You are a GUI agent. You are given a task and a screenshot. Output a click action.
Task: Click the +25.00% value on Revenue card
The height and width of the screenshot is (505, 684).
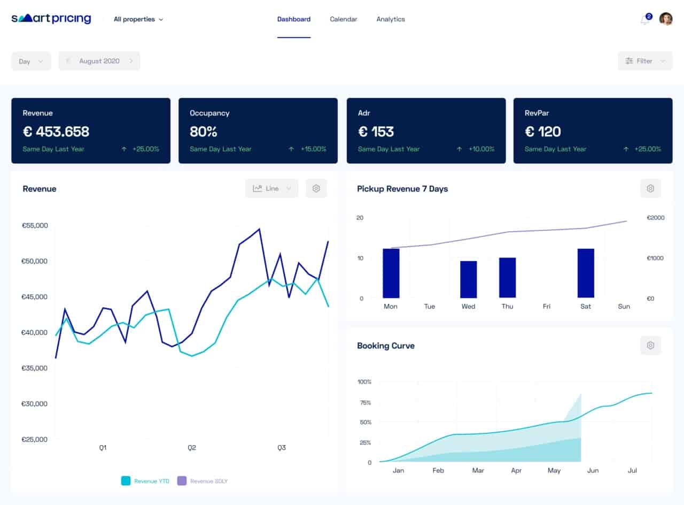[x=146, y=149]
